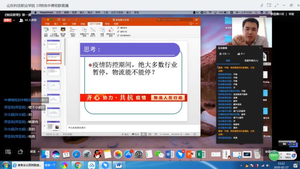The width and height of the screenshot is (300, 169).
Task: Uncheck the 显示媒体控件 checkbox
Action: 119,34
